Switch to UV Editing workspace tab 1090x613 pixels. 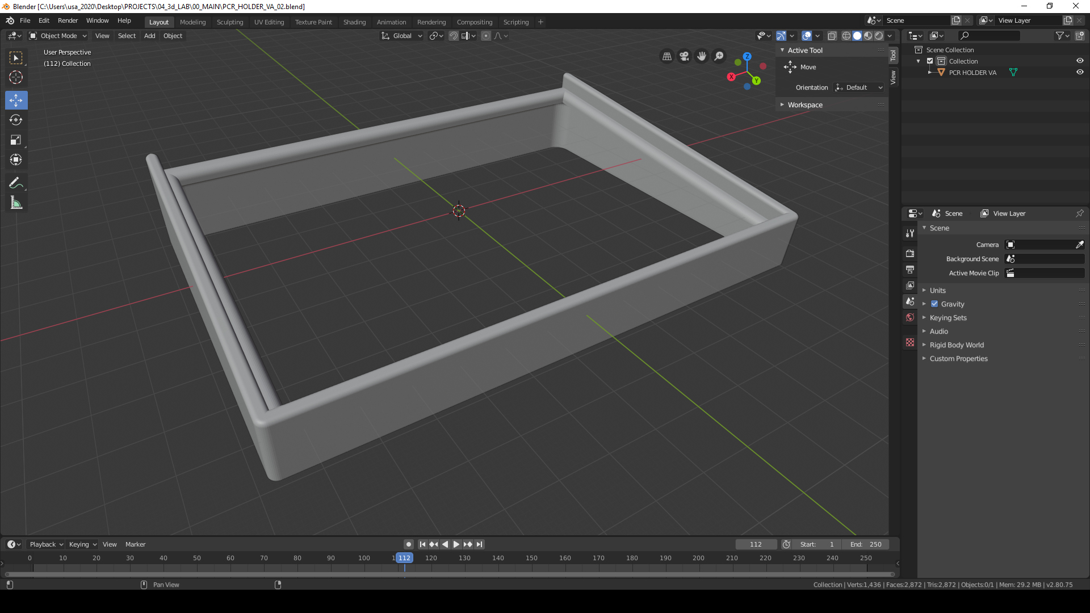tap(269, 22)
